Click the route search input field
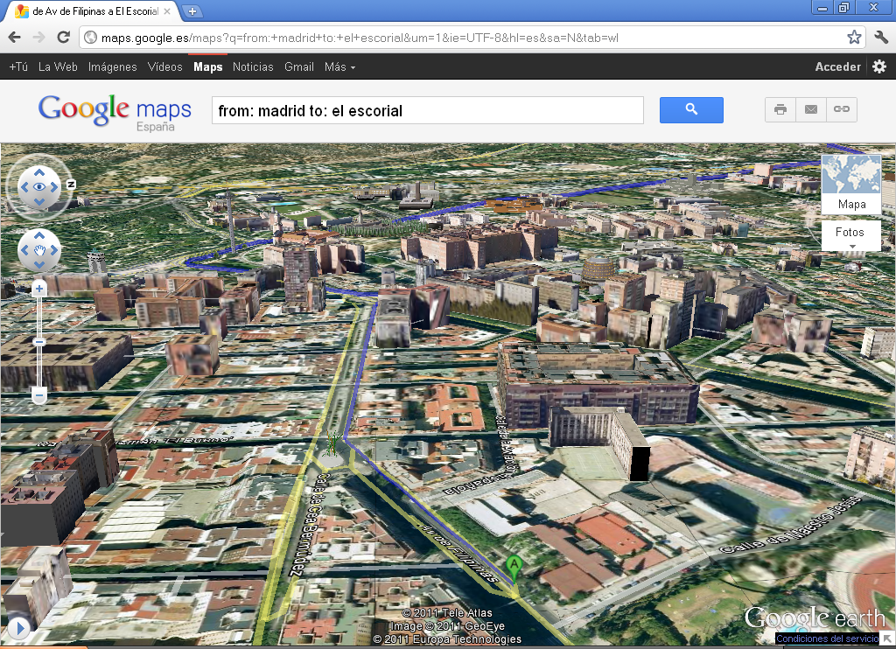Viewport: 896px width, 649px height. [427, 109]
